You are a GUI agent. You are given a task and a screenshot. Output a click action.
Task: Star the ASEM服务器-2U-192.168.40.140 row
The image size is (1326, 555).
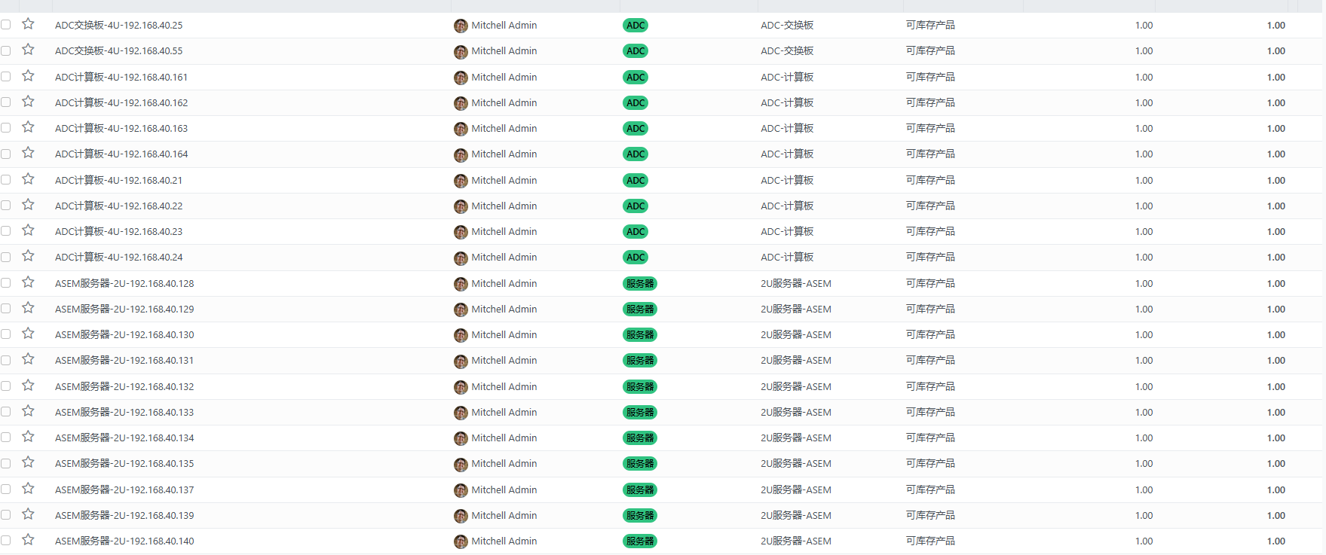pyautogui.click(x=28, y=540)
